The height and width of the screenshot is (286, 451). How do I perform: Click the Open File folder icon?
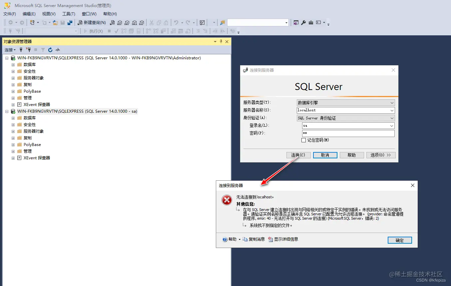55,23
